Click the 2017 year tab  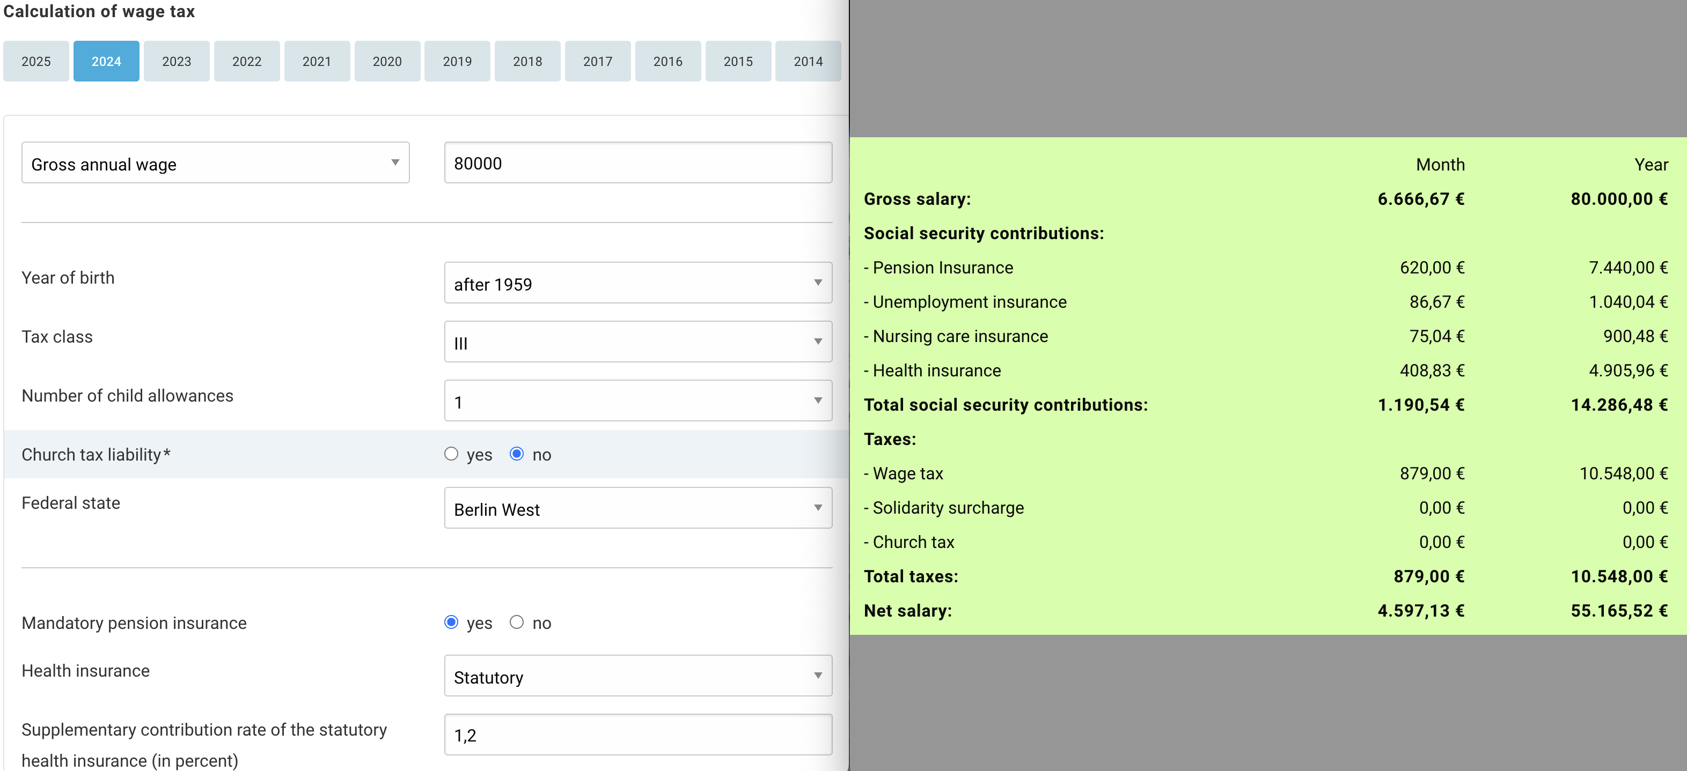coord(597,62)
